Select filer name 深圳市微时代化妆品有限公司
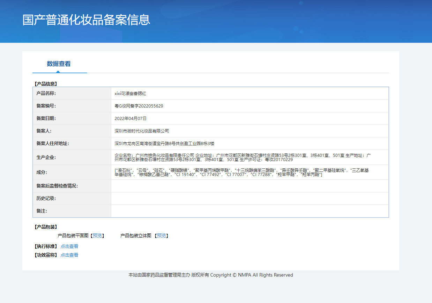432x303 pixels. (x=142, y=131)
